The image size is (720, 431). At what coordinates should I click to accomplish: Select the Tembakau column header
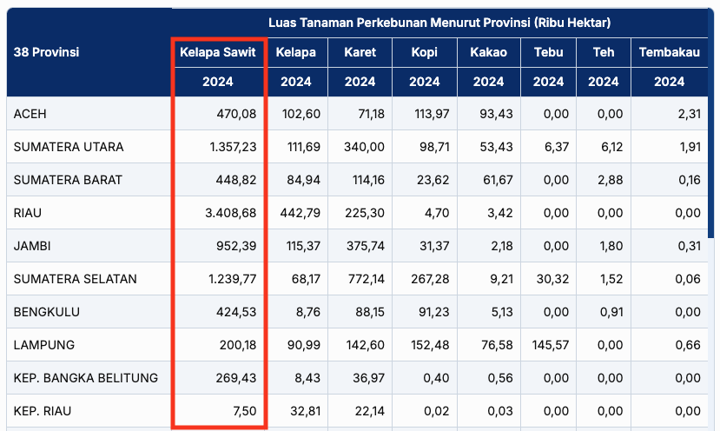pyautogui.click(x=669, y=52)
